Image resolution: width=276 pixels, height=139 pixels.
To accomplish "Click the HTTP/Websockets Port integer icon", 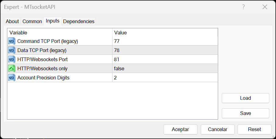I will coord(12,59).
